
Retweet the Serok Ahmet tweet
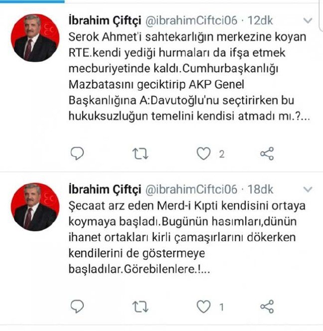click(x=140, y=154)
